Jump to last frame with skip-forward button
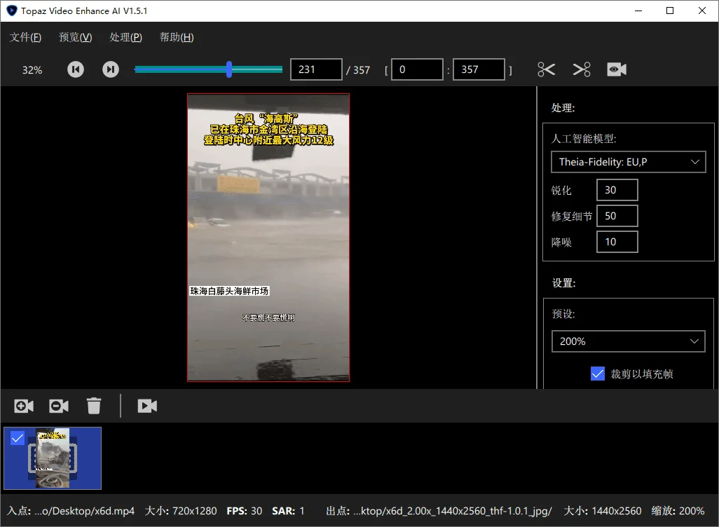Viewport: 719px width, 527px height. click(x=110, y=69)
